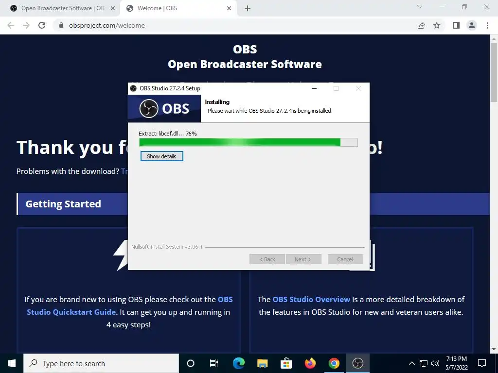Click the installer Cancel button
498x373 pixels.
[x=345, y=259]
